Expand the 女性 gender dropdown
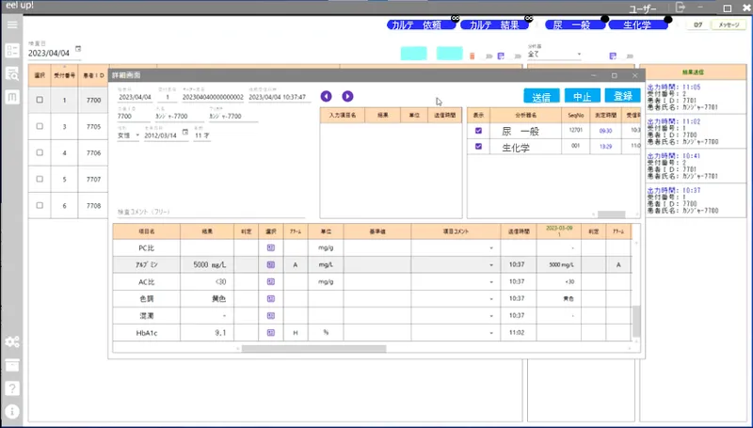The height and width of the screenshot is (428, 753). (x=136, y=135)
